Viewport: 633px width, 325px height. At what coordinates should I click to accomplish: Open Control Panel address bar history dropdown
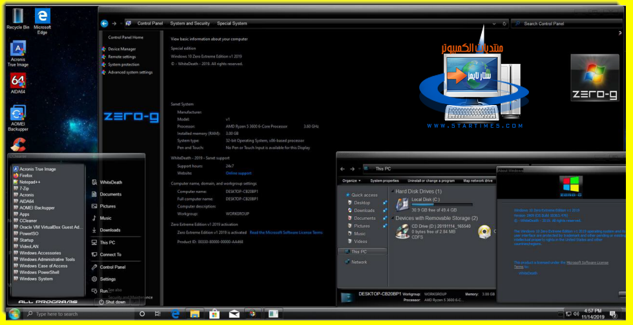coord(495,23)
